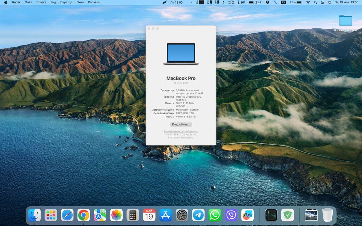Open the Photos app in Dock
Screen dimensions: 362x226
[x=116, y=215]
